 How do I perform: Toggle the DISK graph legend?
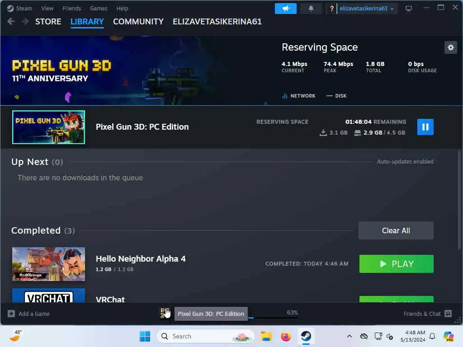point(336,96)
